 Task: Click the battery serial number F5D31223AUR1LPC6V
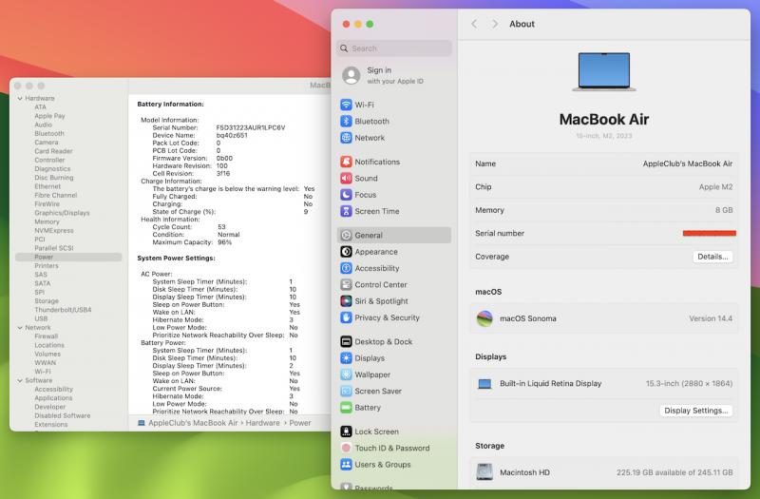(x=251, y=127)
